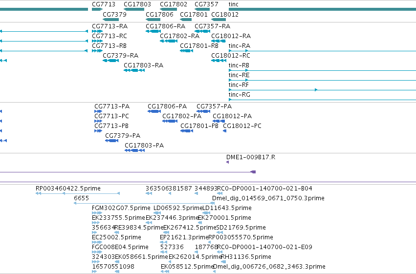Open the RP003055570.5prime EST label
Viewport: 416px width, 274px height.
[241, 238]
